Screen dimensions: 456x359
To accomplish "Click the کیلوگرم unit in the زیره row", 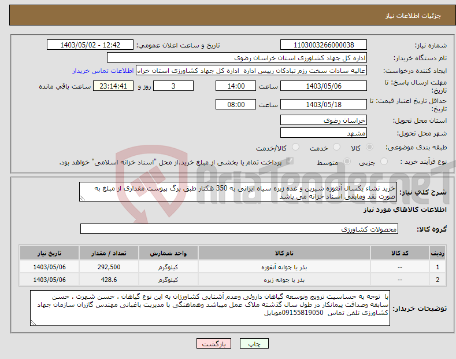I will (x=168, y=280).
